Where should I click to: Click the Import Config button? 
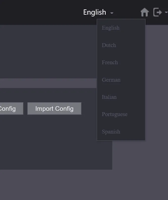[x=54, y=108]
